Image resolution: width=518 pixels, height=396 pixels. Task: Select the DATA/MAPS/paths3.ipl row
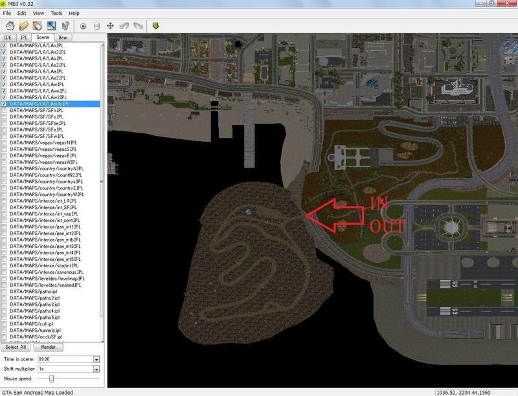click(51, 305)
